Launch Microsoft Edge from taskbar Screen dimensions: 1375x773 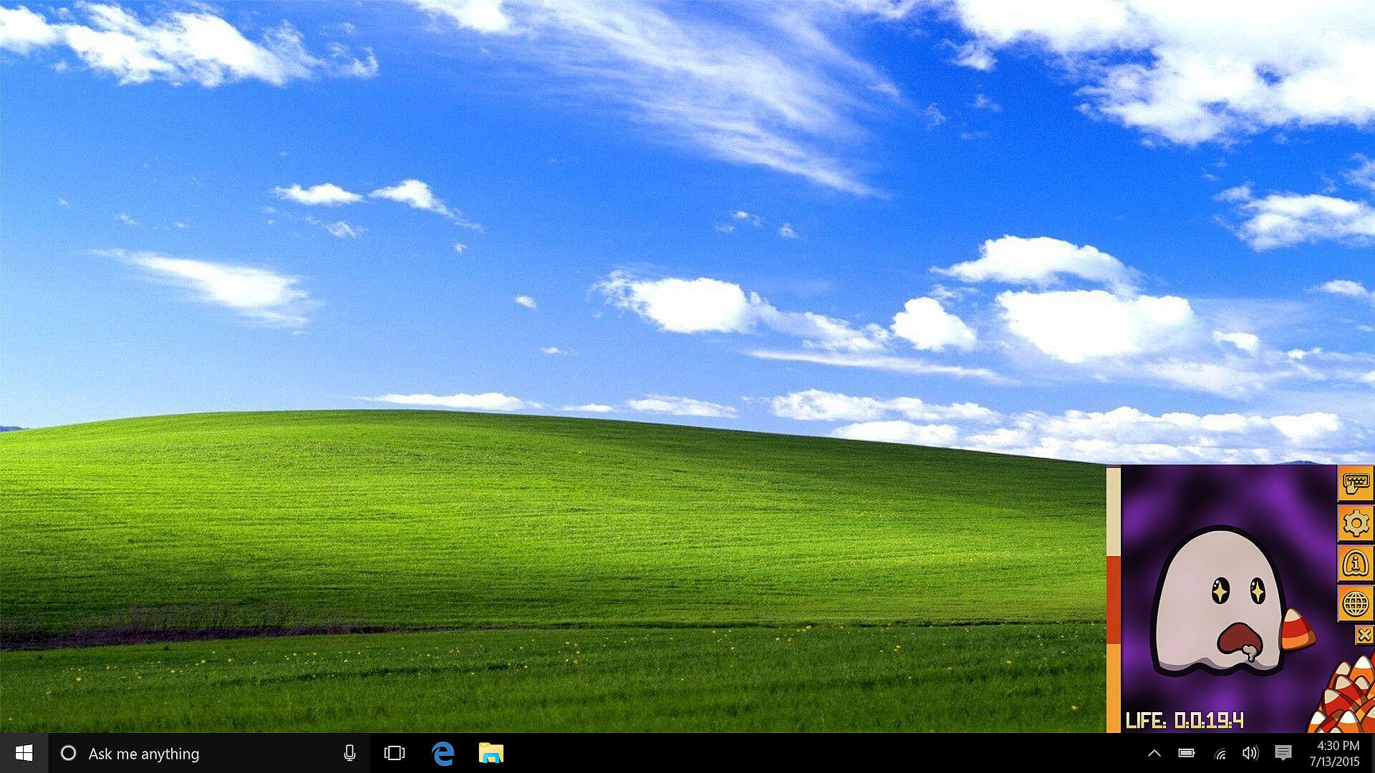pos(443,753)
